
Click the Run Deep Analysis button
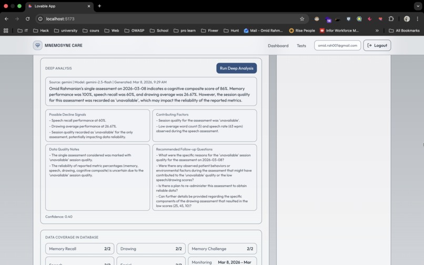(x=236, y=68)
